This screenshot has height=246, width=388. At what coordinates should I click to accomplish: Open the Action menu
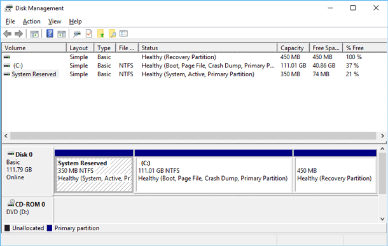31,22
